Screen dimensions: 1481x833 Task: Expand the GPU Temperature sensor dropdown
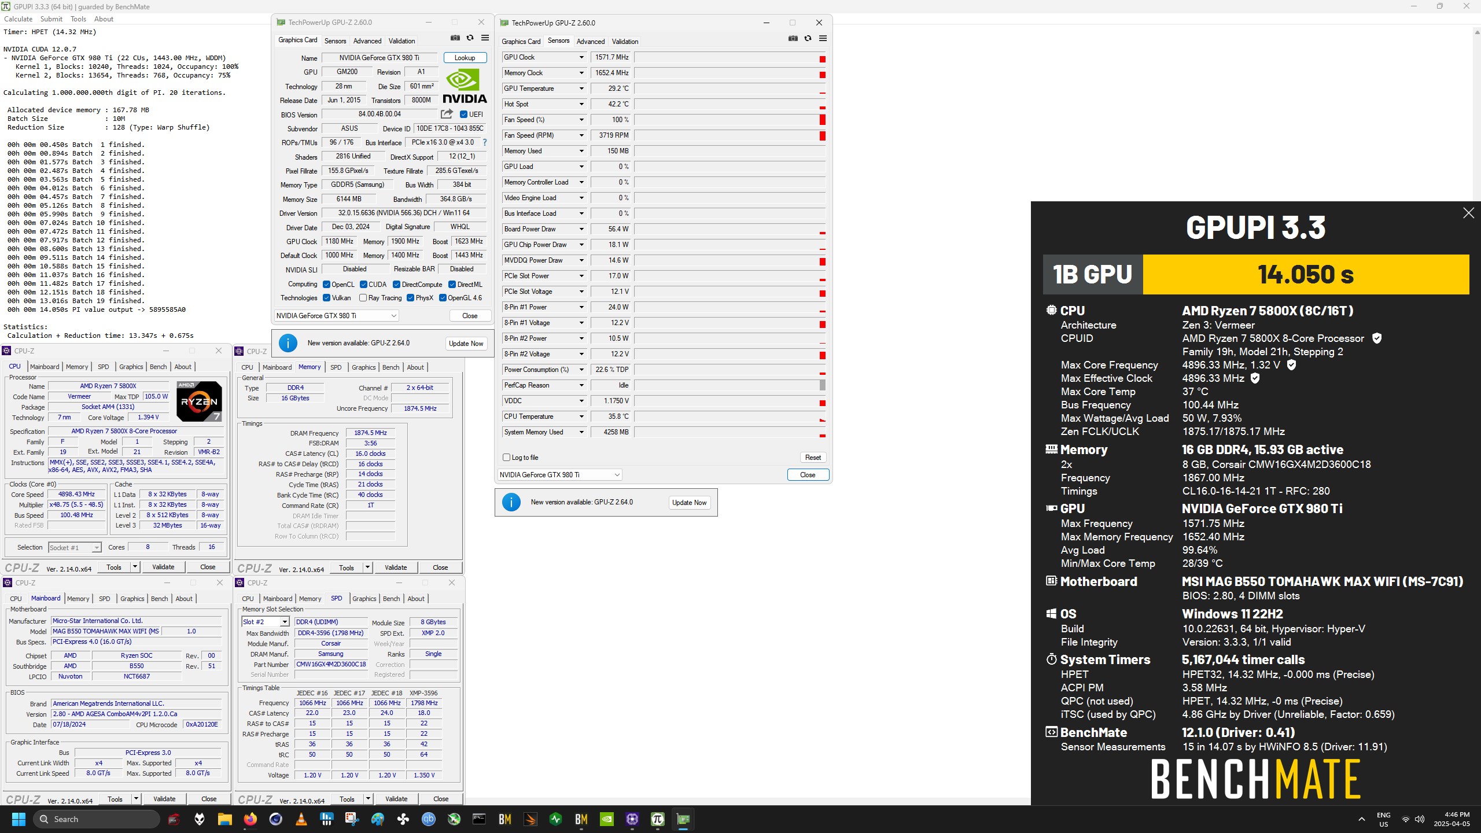click(581, 89)
